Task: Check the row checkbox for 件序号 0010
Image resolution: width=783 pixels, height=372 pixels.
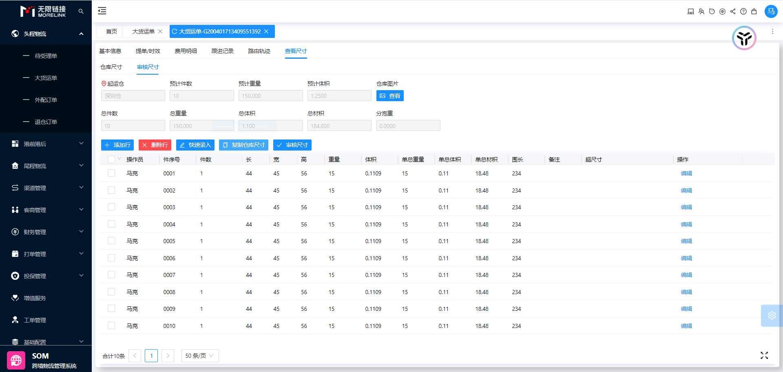Action: [111, 325]
